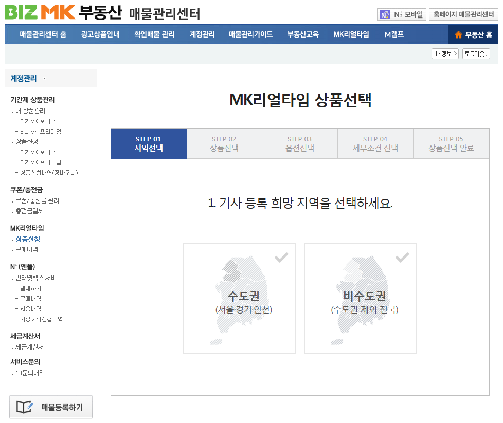503x423 pixels.
Task: Open the 매물관리센터 홈 menu
Action: 43,34
